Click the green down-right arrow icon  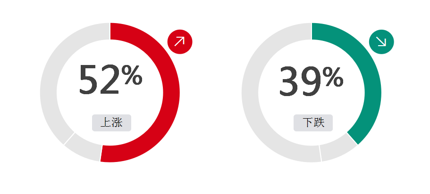(x=381, y=41)
